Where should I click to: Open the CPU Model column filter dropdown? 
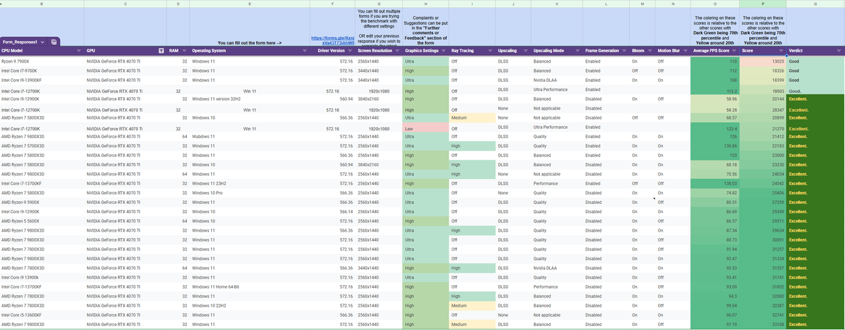79,51
